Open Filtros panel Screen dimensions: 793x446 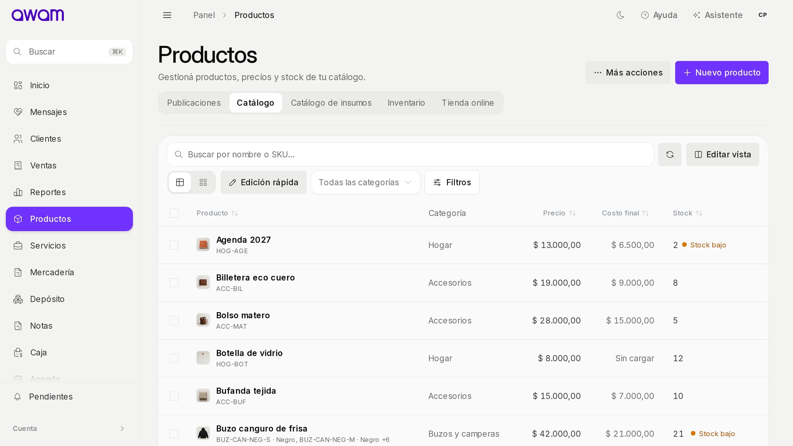[452, 182]
